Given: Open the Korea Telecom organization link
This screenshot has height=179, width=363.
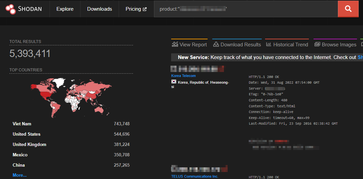Looking at the screenshot, I should click(x=184, y=76).
